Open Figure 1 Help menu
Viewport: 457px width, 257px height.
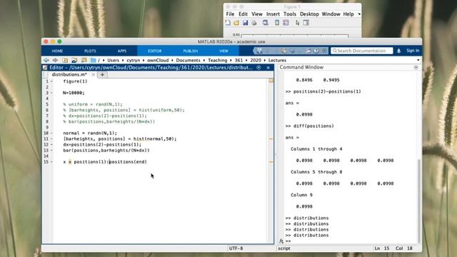pyautogui.click(x=348, y=14)
